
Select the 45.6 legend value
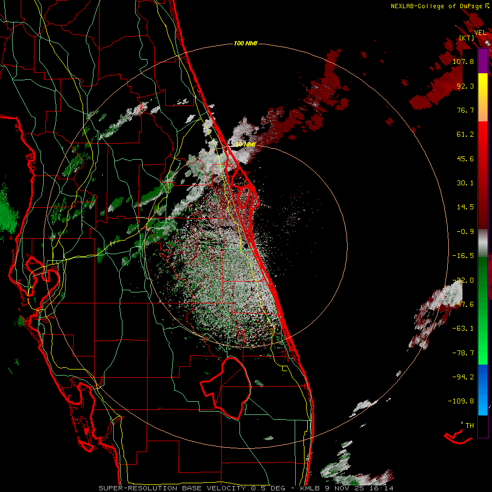[x=465, y=159]
